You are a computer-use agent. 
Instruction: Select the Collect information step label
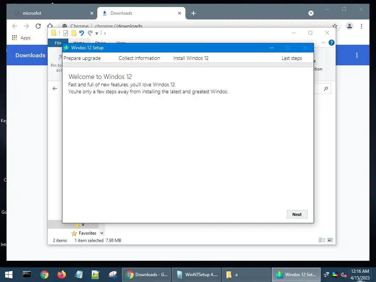139,58
